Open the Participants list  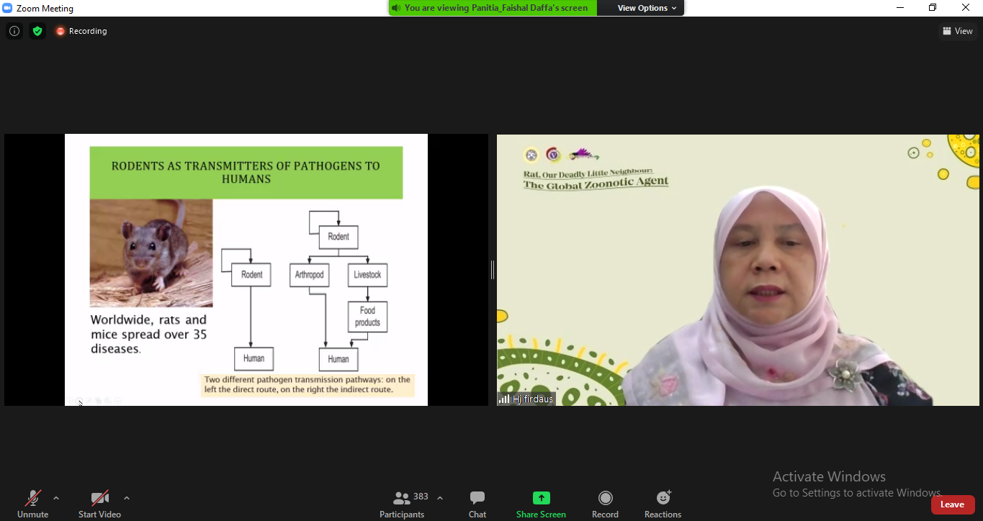point(403,504)
